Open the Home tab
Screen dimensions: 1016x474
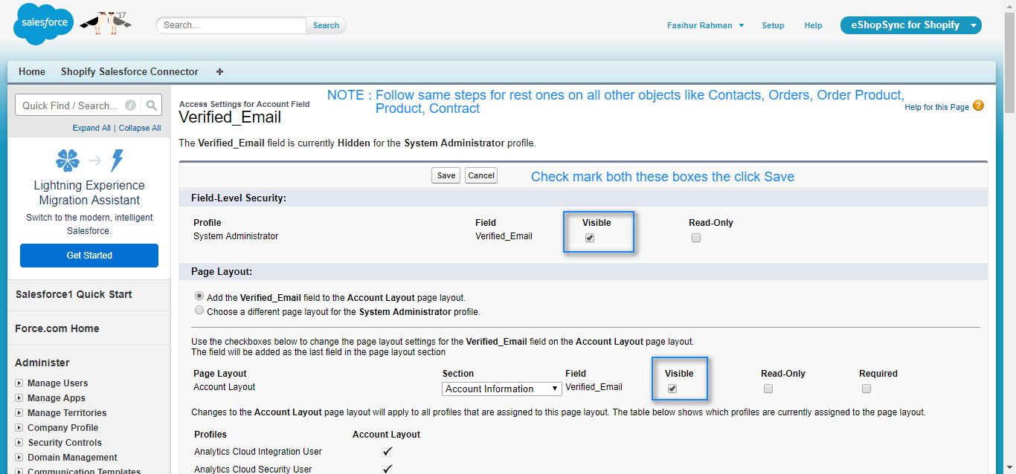[x=32, y=72]
